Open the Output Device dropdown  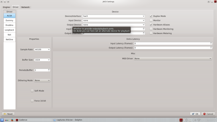[x=114, y=25]
